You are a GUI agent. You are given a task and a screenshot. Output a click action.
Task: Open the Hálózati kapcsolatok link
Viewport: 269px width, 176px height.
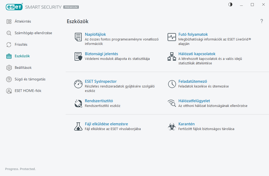point(197,54)
